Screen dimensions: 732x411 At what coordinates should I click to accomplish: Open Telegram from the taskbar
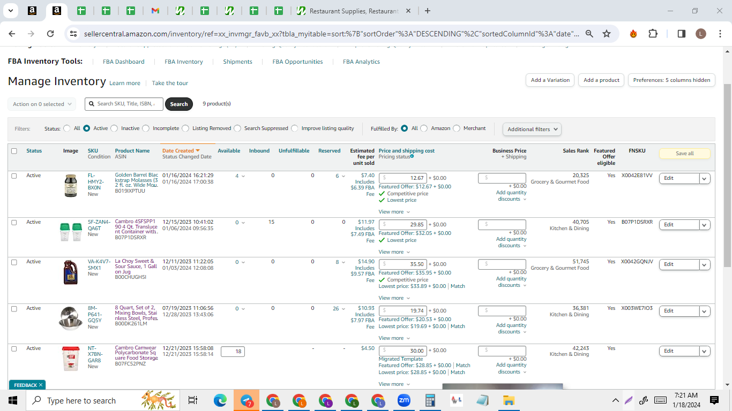247,400
